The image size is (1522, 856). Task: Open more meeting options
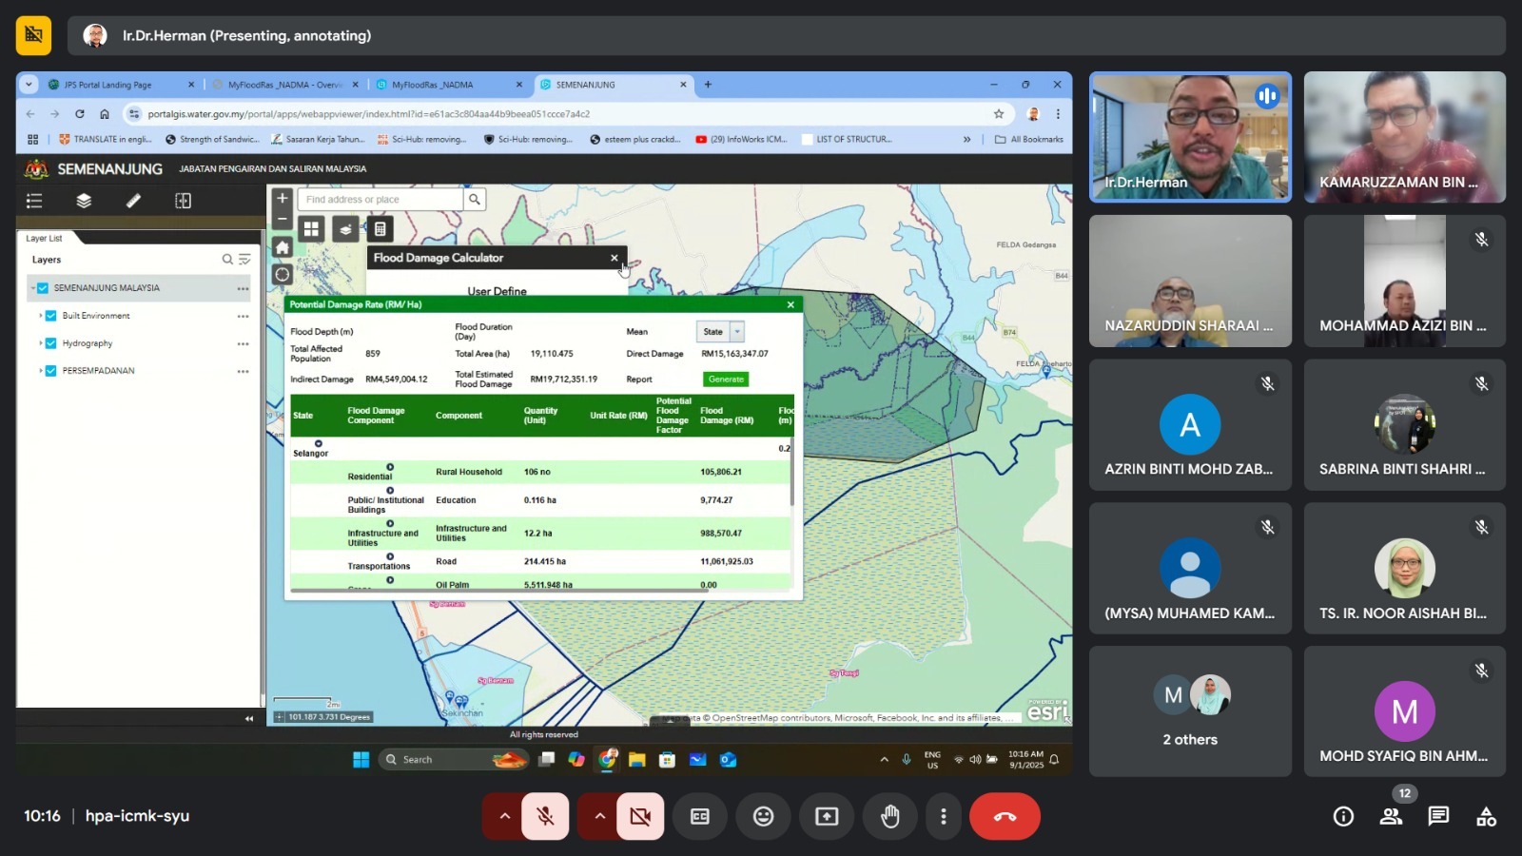tap(944, 816)
